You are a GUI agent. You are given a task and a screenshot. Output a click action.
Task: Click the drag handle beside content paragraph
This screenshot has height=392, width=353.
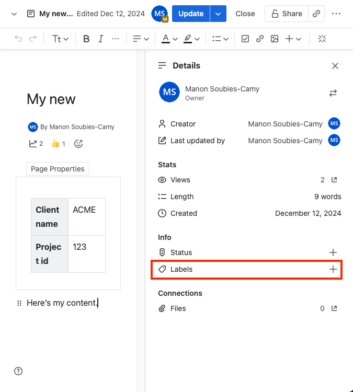point(19,303)
